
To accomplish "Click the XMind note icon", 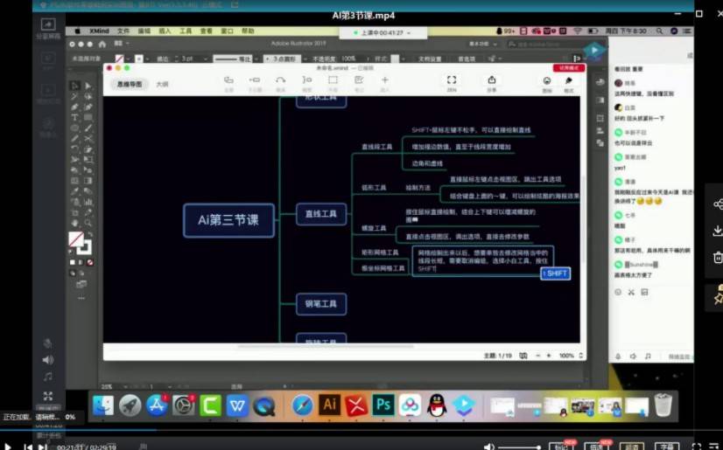I will tap(359, 80).
